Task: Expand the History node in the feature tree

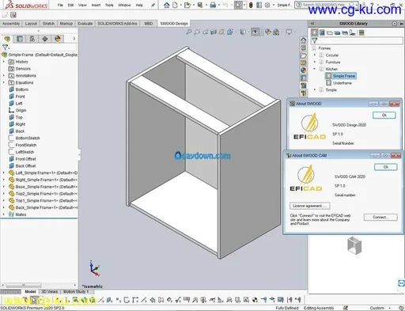Action: (x=4, y=62)
